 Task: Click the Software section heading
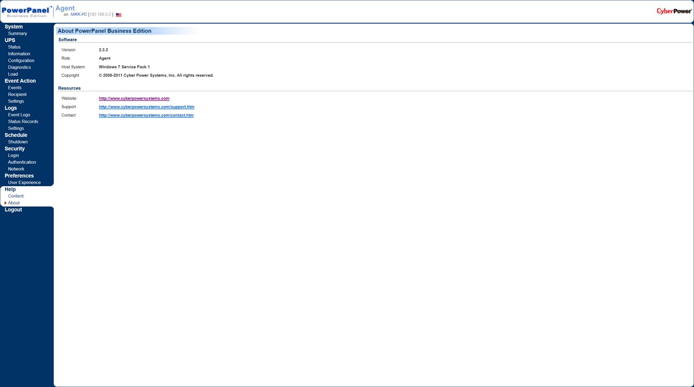[x=68, y=40]
